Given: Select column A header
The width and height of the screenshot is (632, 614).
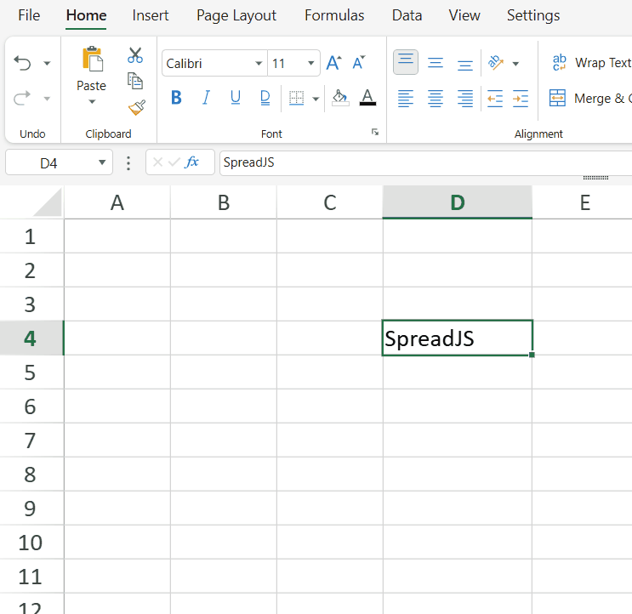Looking at the screenshot, I should click(117, 202).
